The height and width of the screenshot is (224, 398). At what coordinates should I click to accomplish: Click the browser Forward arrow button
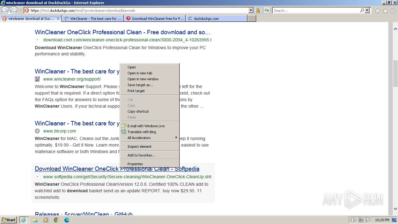pos(13,10)
